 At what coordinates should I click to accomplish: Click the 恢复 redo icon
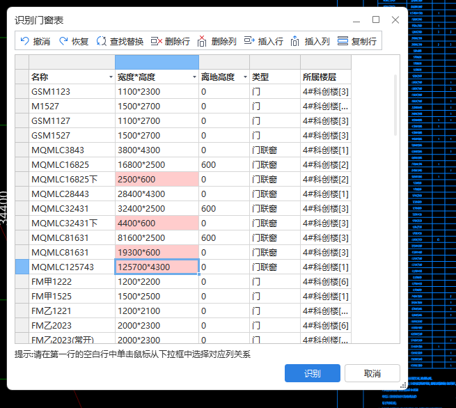[63, 41]
